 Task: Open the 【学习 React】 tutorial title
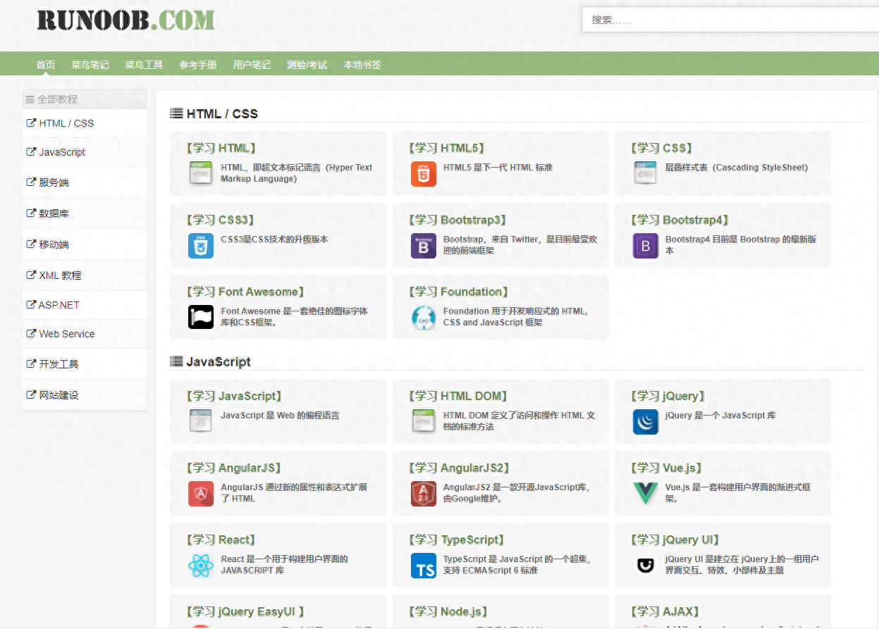pyautogui.click(x=221, y=540)
